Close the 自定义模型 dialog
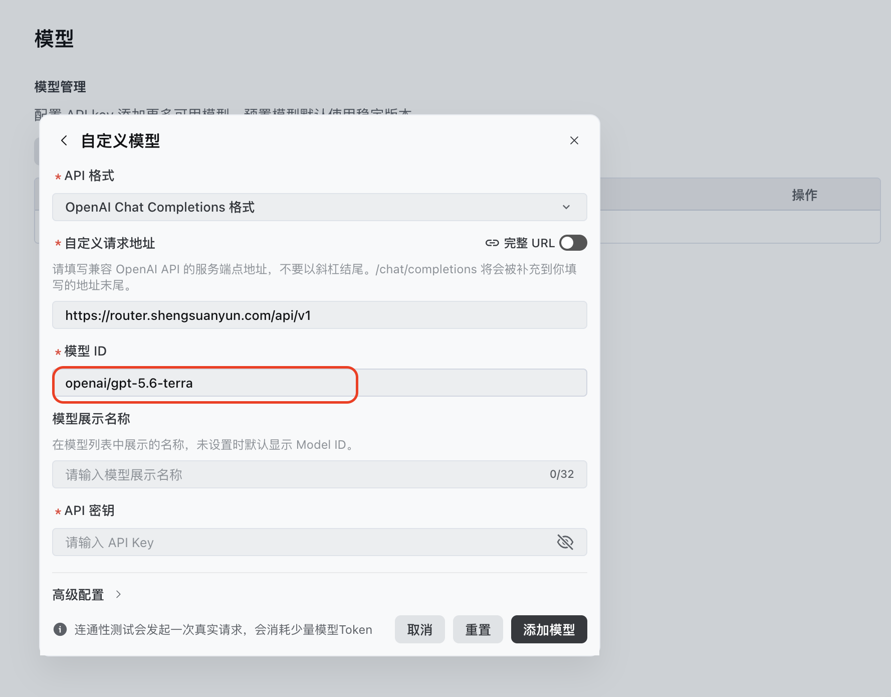The width and height of the screenshot is (891, 697). point(574,140)
